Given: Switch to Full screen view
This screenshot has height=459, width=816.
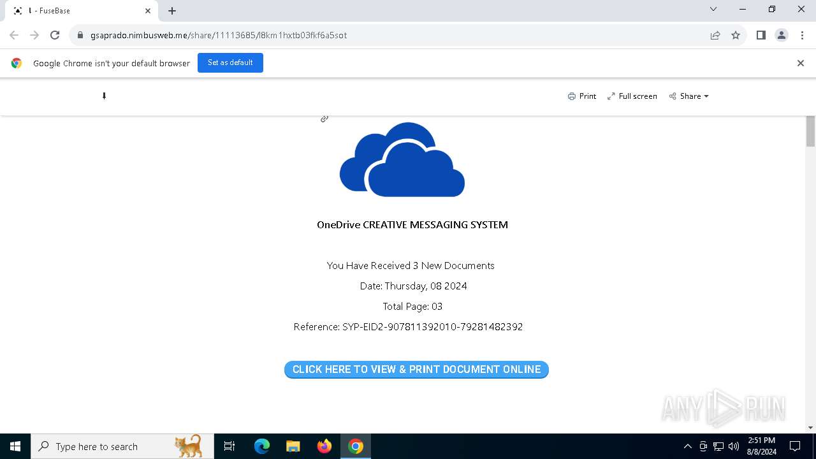Looking at the screenshot, I should tap(632, 96).
